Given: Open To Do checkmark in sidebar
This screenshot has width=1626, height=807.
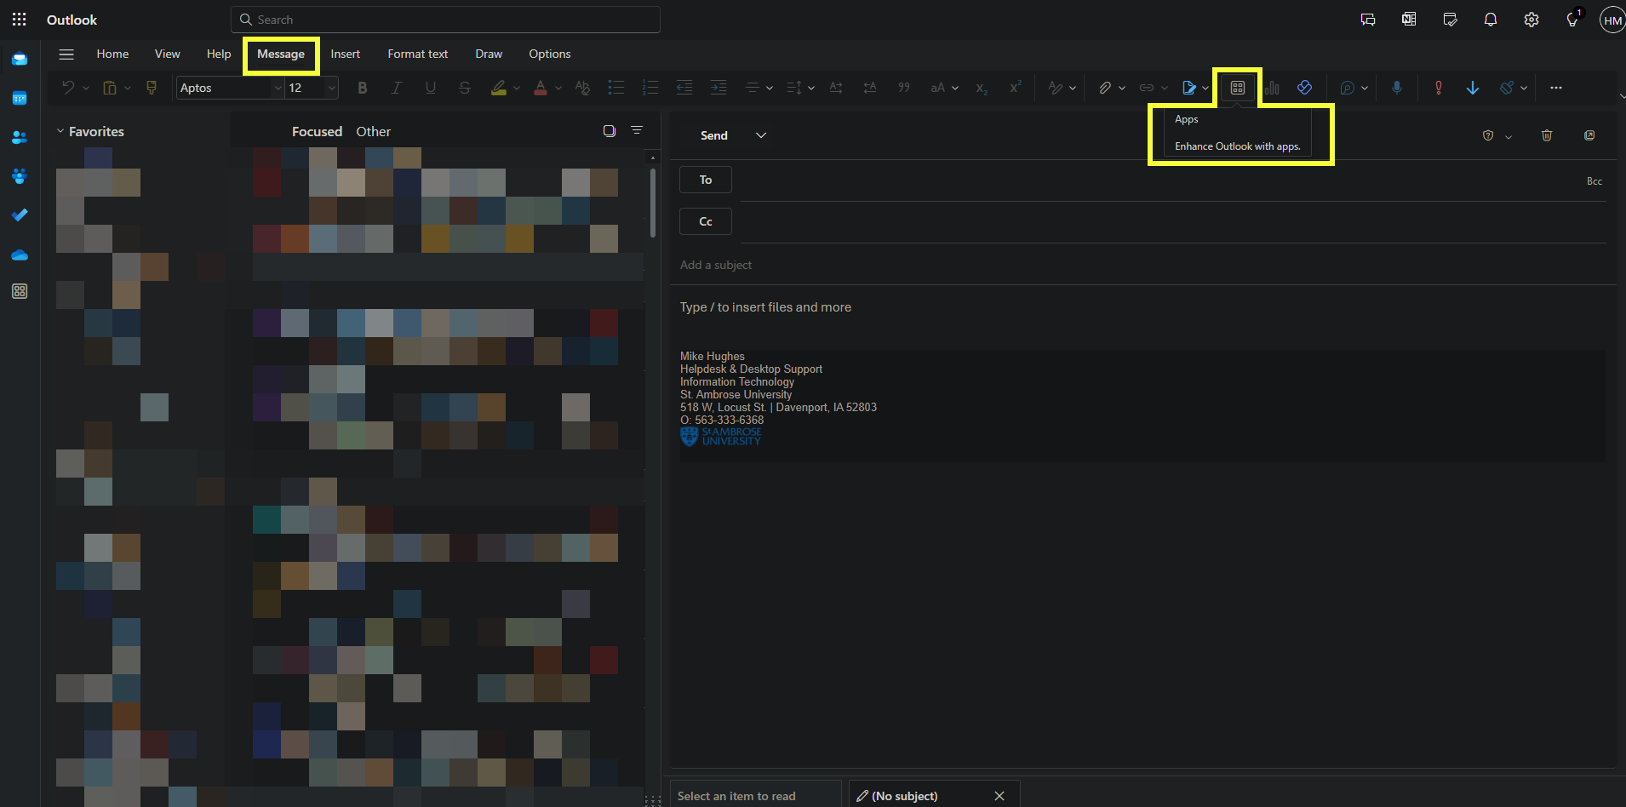Looking at the screenshot, I should tap(20, 215).
